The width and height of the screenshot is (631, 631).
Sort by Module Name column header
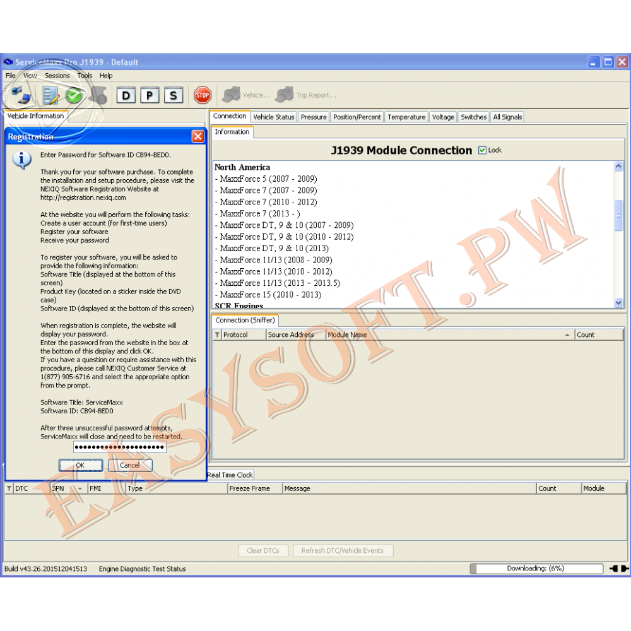tap(450, 335)
